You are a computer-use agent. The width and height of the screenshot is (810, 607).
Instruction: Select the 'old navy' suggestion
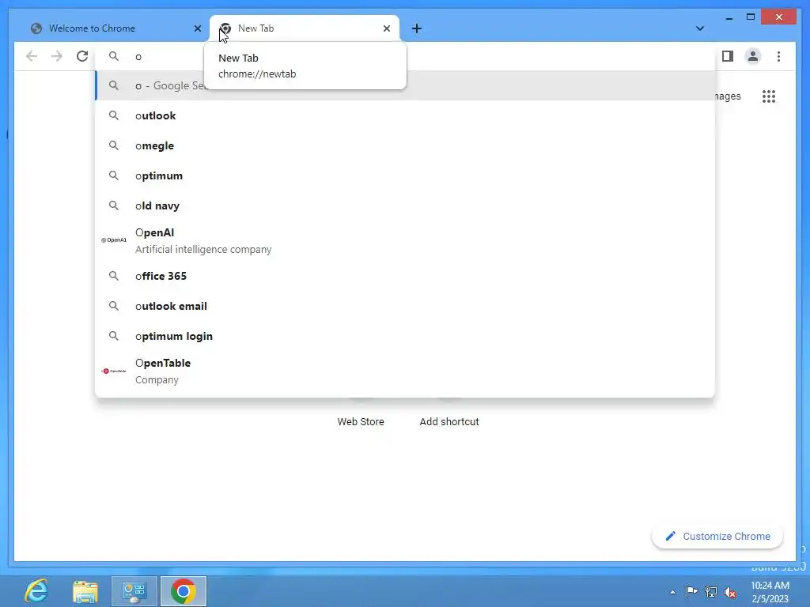pyautogui.click(x=406, y=205)
